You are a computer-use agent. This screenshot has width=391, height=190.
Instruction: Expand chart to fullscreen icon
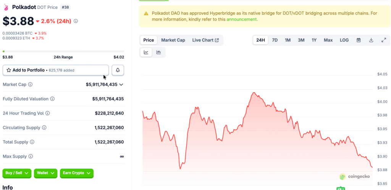pos(384,40)
